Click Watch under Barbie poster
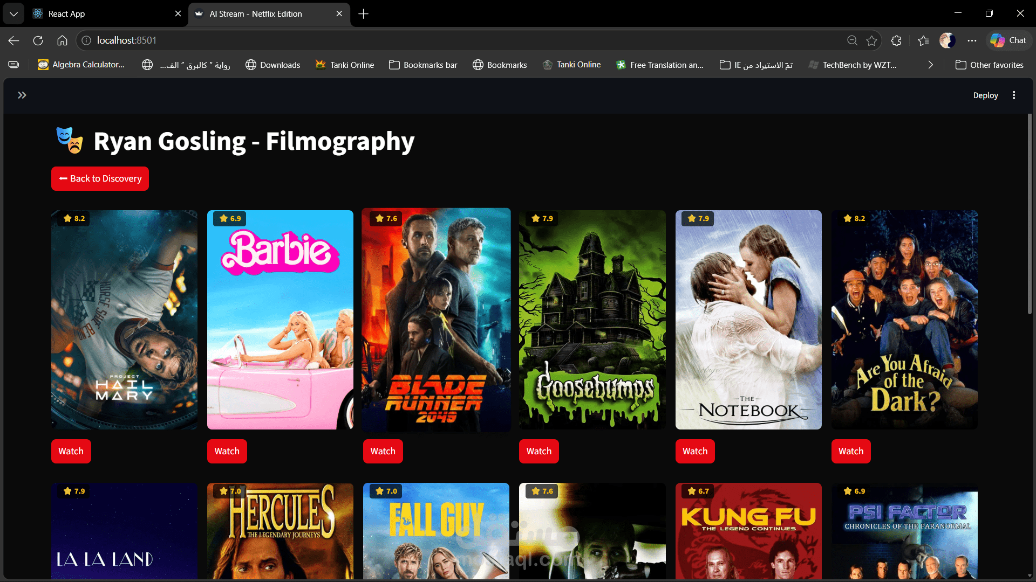This screenshot has height=582, width=1036. click(227, 451)
